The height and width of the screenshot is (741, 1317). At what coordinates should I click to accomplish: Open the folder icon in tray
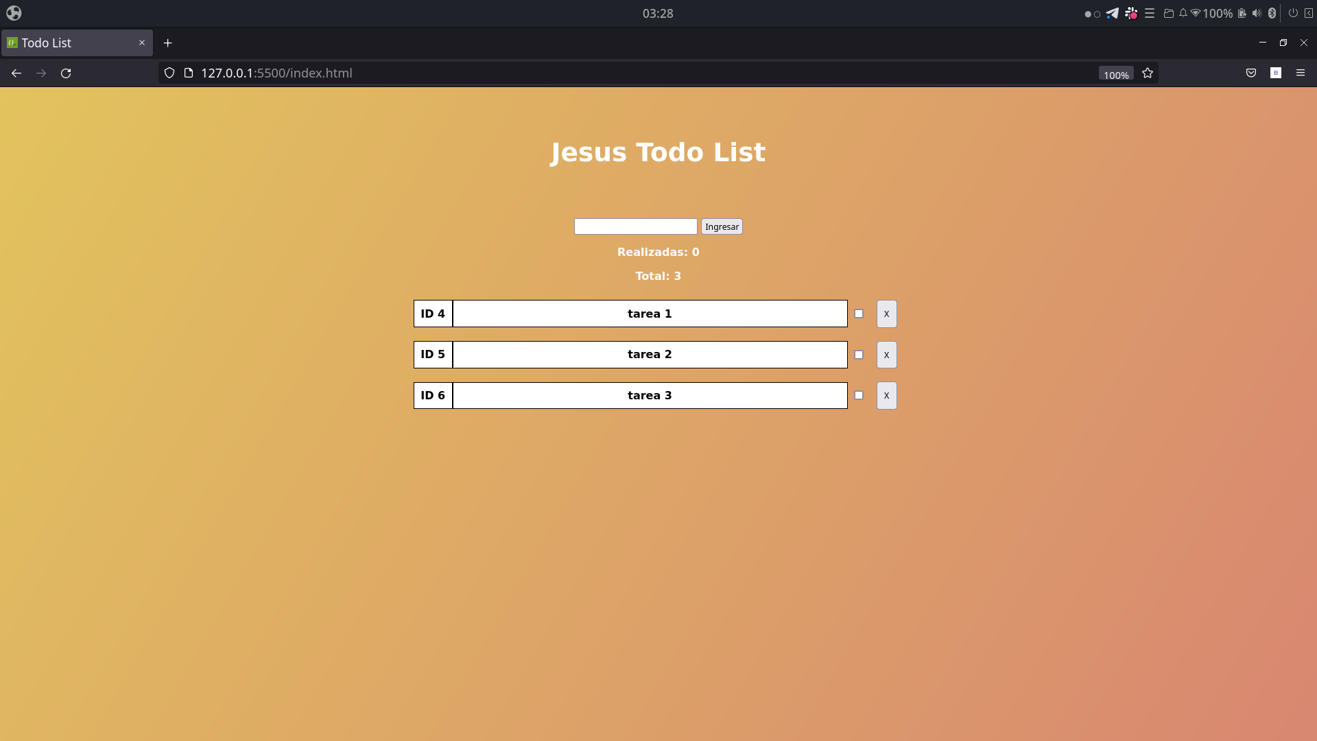pos(1169,13)
